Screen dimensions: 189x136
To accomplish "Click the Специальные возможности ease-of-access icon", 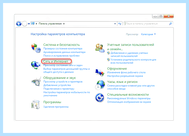I will point(100,98).
